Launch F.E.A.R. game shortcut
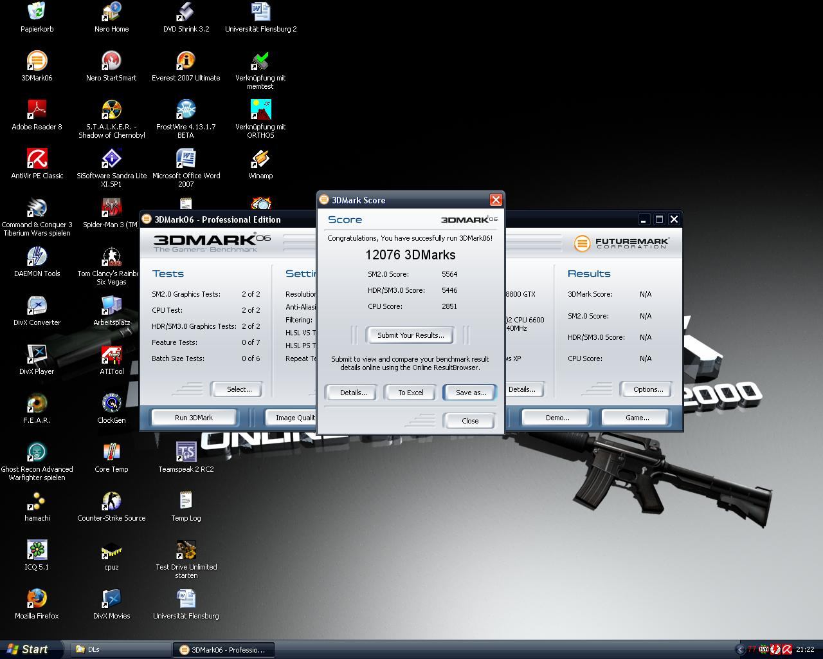The image size is (823, 659). (x=37, y=403)
